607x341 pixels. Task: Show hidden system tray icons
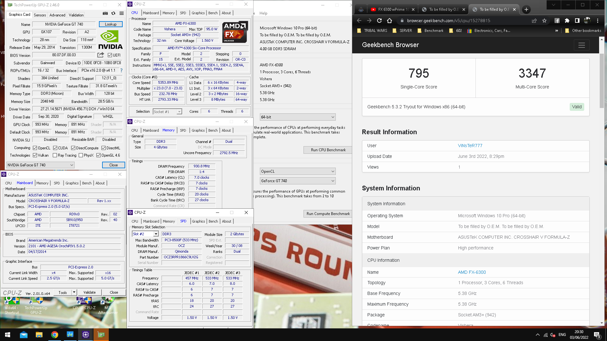click(x=537, y=335)
